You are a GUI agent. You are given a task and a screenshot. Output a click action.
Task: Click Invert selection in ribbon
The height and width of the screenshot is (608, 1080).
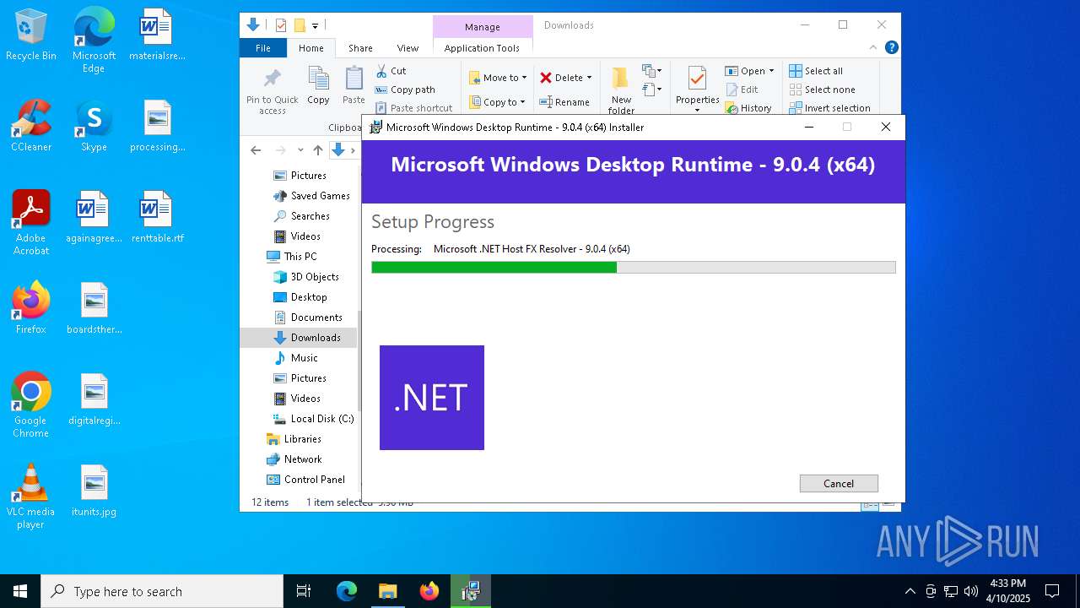tap(829, 108)
